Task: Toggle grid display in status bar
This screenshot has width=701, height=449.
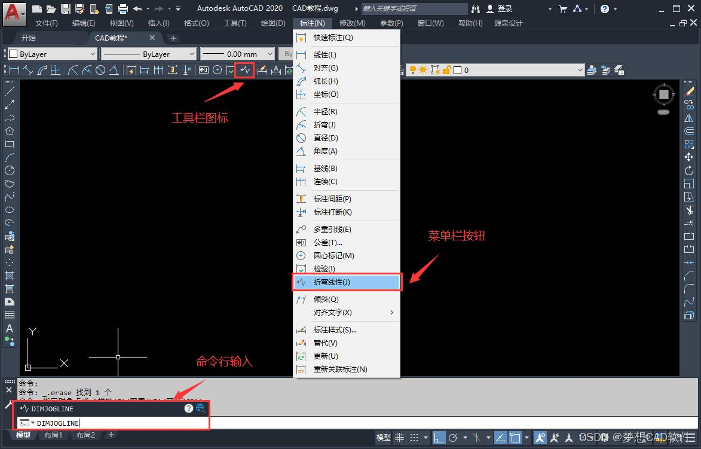Action: 400,438
